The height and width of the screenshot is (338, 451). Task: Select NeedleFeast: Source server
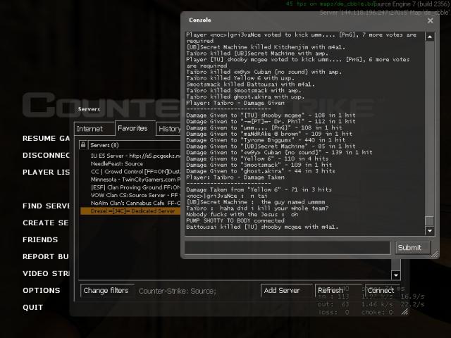click(x=130, y=163)
